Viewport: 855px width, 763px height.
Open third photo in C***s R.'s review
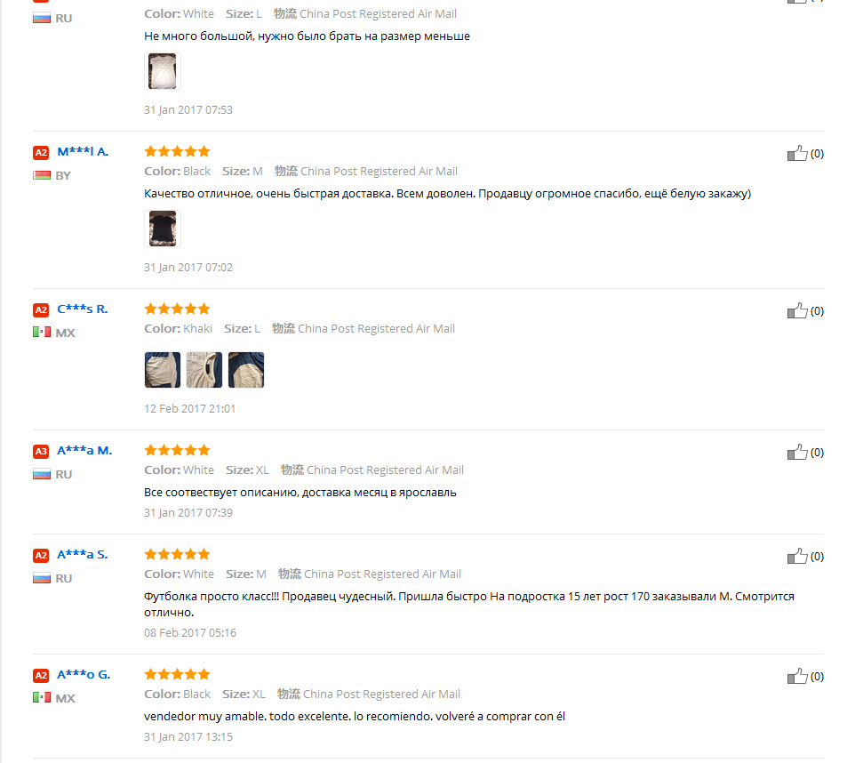coord(246,370)
